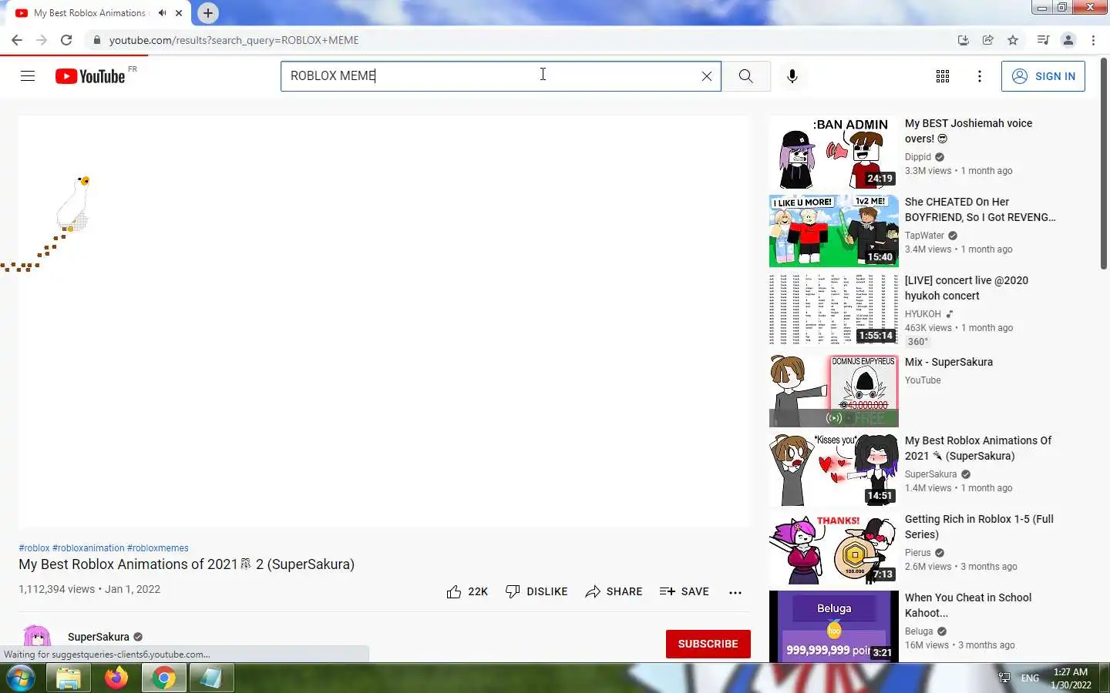1110x693 pixels.
Task: Open YouTube settings three-dot menu
Action: click(x=979, y=76)
